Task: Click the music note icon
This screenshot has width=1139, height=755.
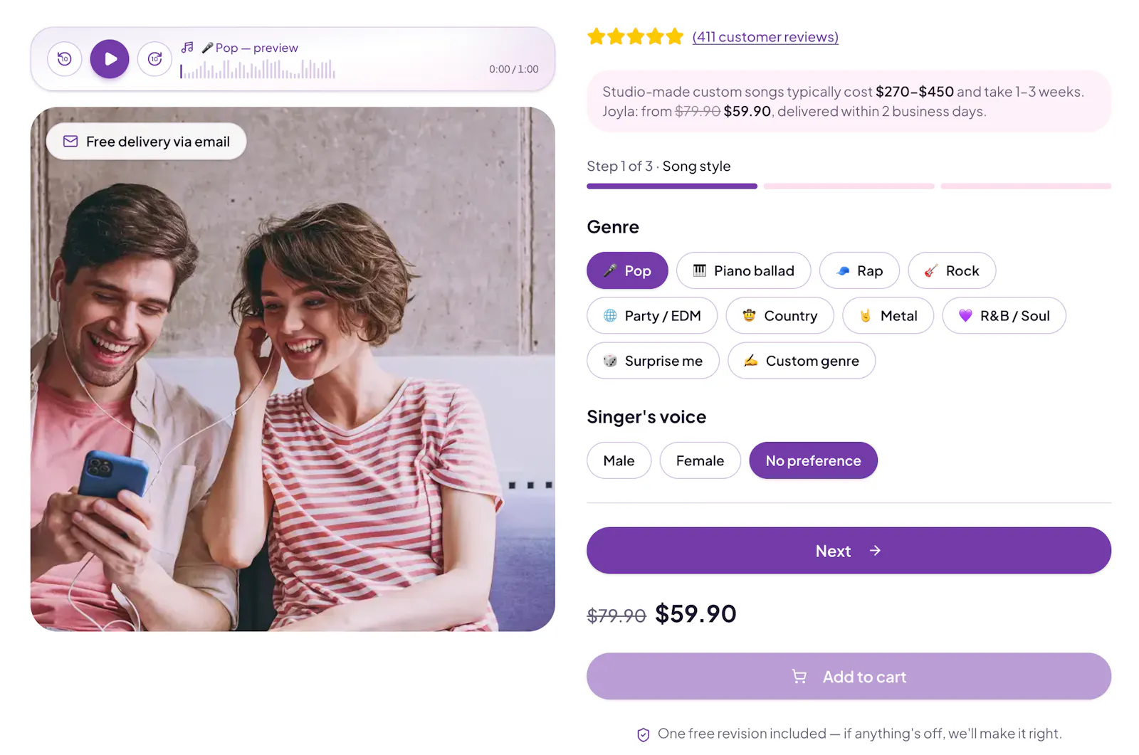Action: click(x=187, y=47)
